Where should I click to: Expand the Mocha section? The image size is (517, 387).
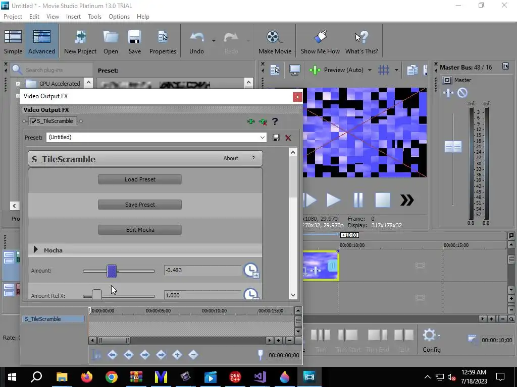(36, 250)
